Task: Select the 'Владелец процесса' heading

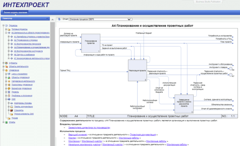Action: click(x=71, y=124)
